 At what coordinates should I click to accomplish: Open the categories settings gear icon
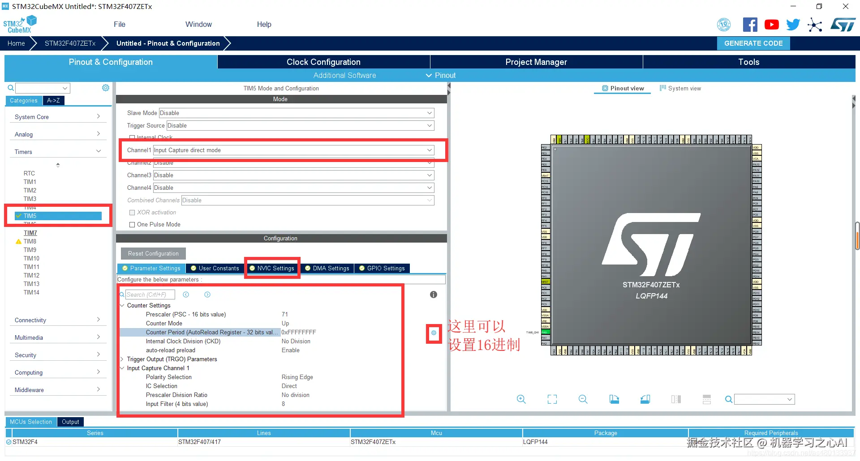[x=106, y=88]
